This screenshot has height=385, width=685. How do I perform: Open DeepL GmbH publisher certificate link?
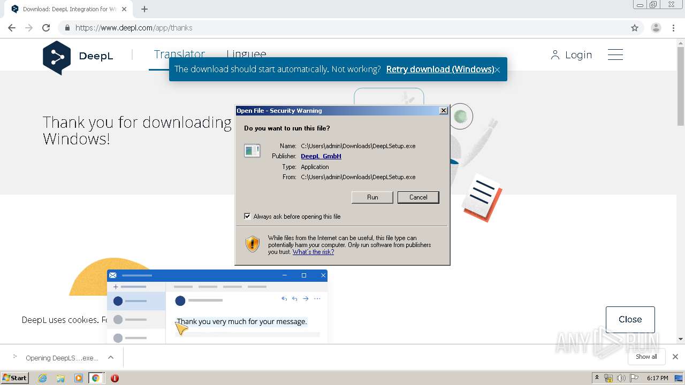click(321, 156)
